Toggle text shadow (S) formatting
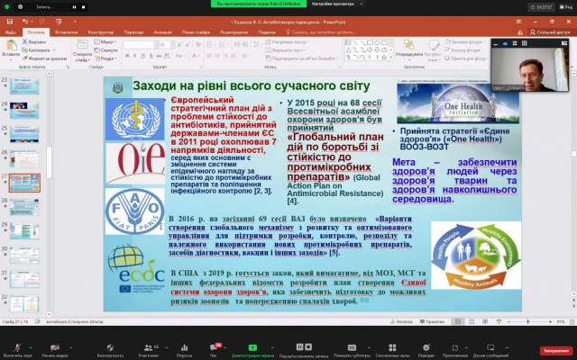This screenshot has height=360, width=577. point(151,56)
